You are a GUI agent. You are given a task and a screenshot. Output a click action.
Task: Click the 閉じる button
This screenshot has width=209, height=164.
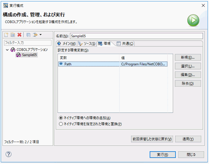pyautogui.click(x=191, y=155)
